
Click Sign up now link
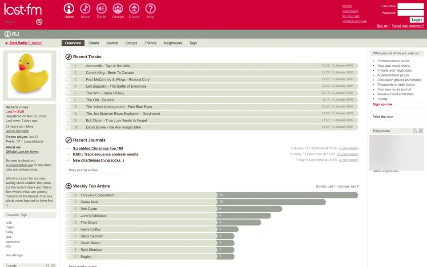click(383, 104)
